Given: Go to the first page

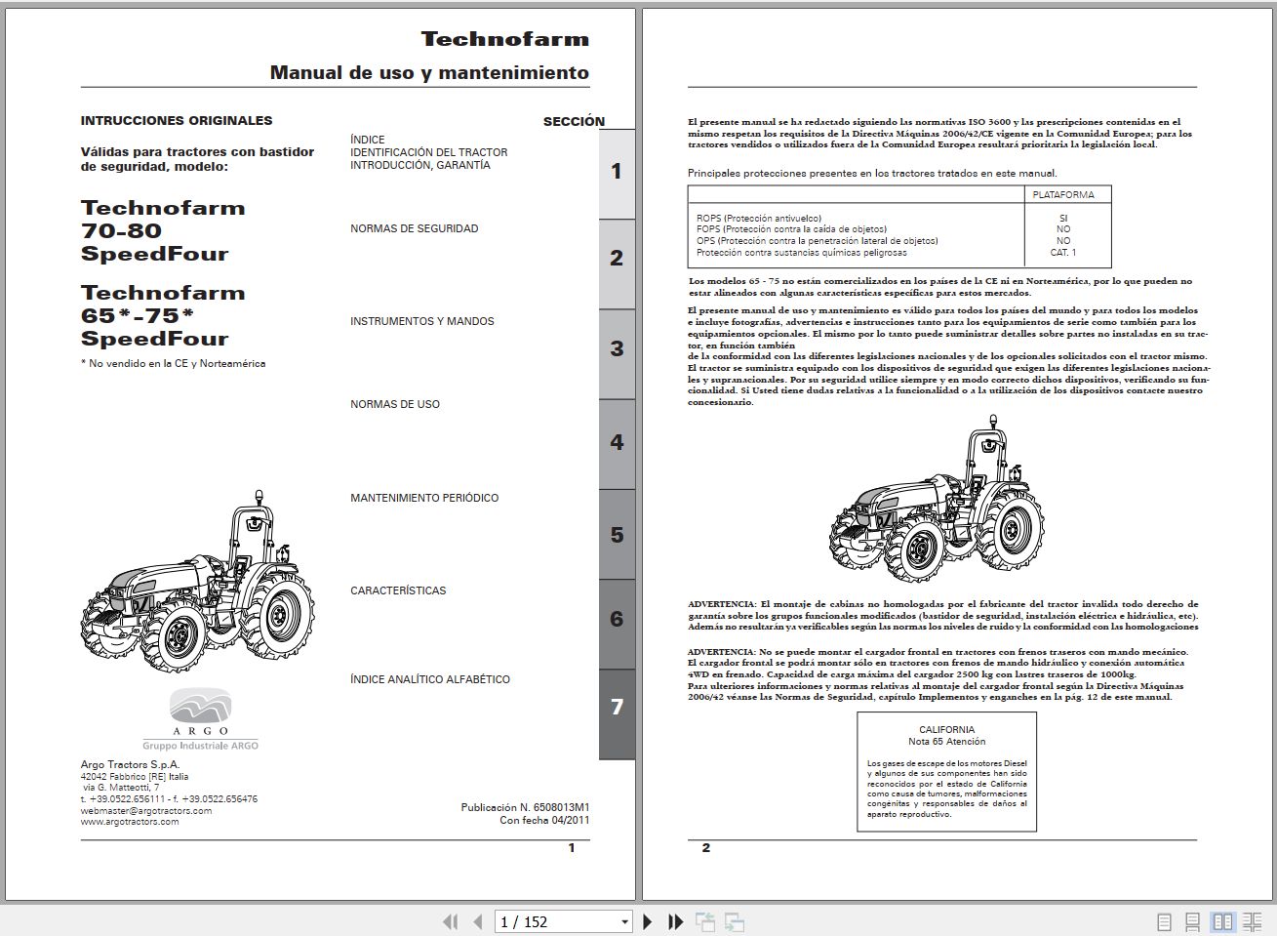Looking at the screenshot, I should 450,921.
